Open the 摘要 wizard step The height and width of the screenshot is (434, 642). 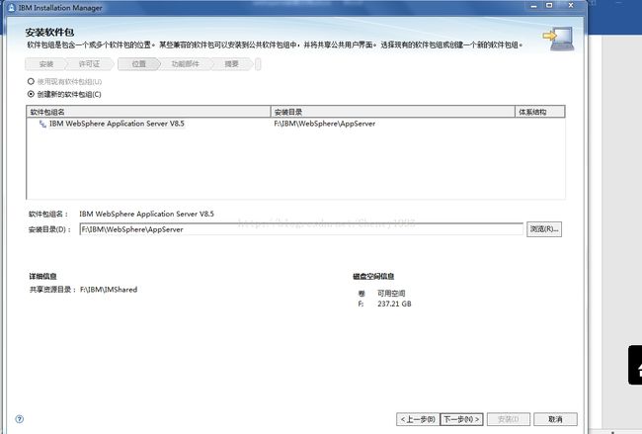coord(231,64)
